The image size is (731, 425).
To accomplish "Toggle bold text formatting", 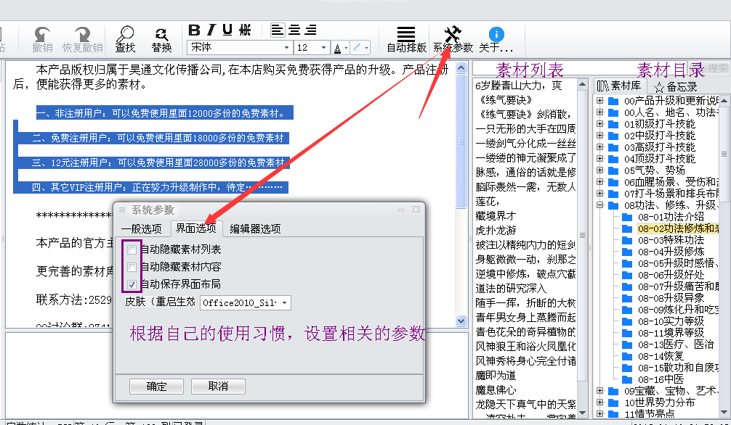I will click(195, 30).
